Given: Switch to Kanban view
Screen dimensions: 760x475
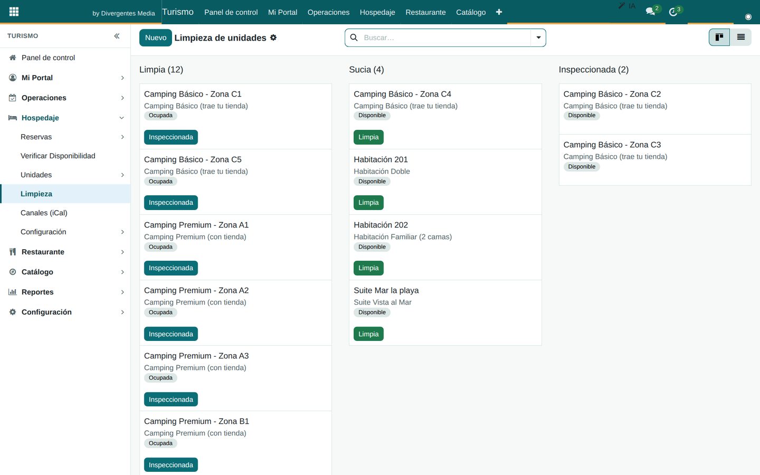Looking at the screenshot, I should pyautogui.click(x=719, y=37).
